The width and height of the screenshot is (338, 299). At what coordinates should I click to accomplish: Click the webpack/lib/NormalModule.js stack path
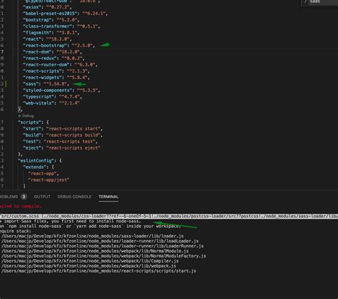[95, 251]
